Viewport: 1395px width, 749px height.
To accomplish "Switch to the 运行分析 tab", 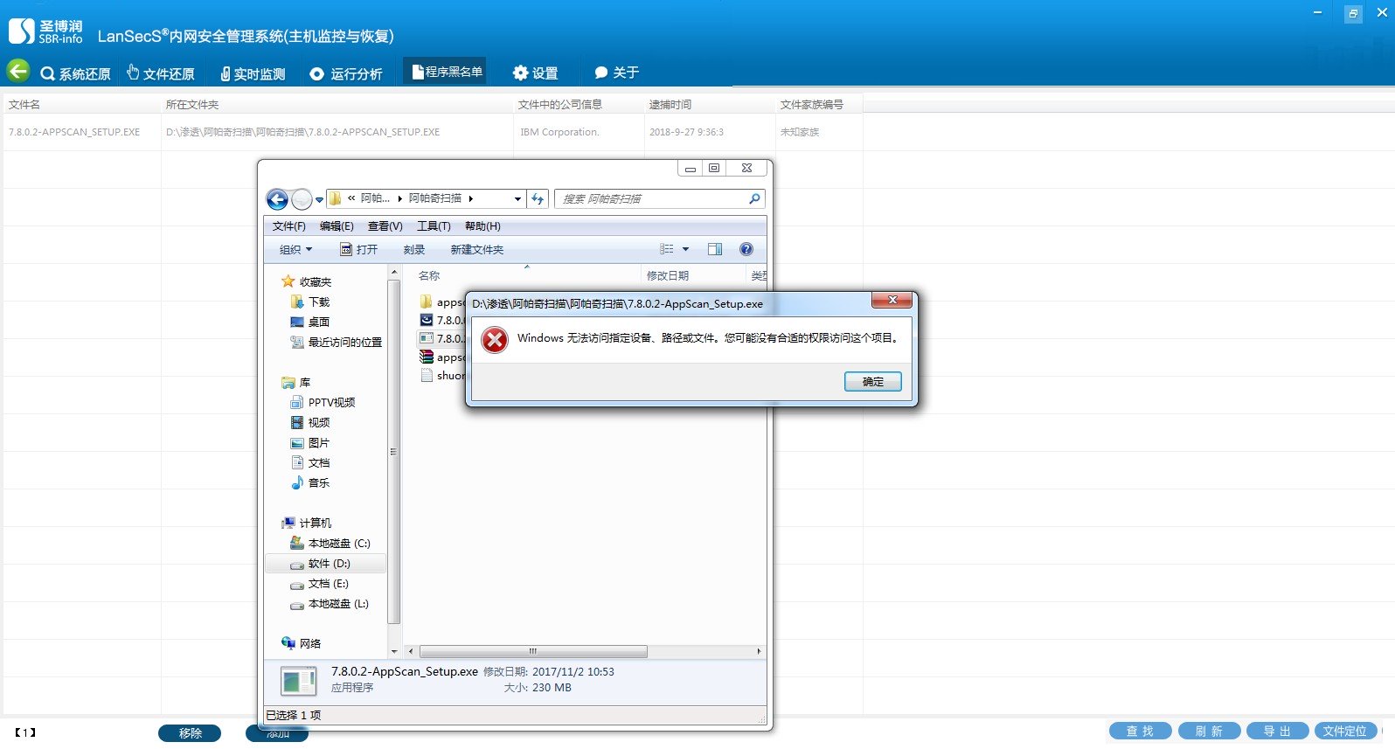I will (x=346, y=73).
